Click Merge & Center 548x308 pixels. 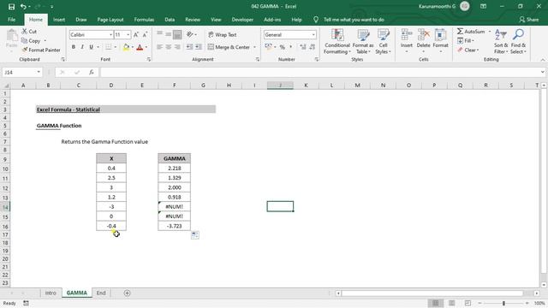(229, 47)
